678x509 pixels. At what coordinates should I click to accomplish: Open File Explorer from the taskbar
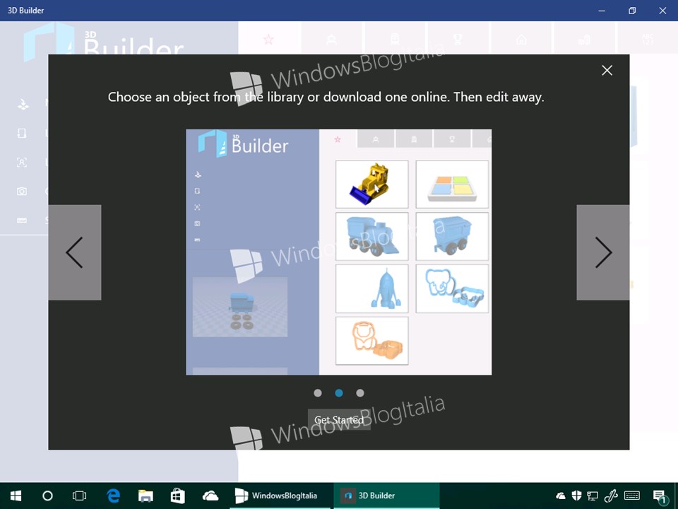[145, 496]
